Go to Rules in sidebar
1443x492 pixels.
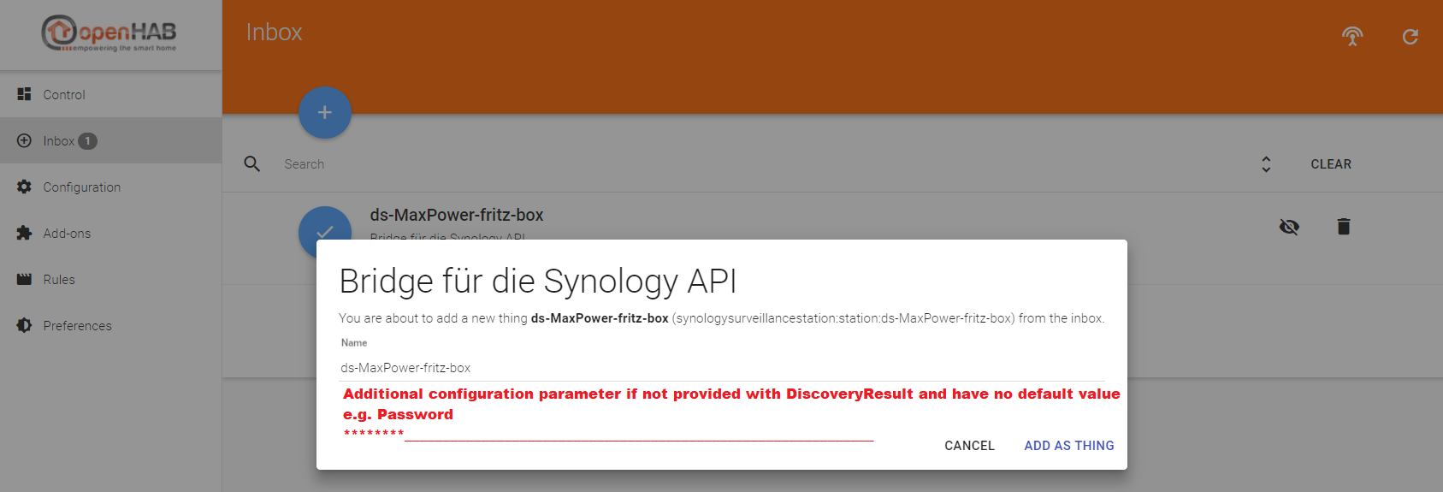[x=59, y=280]
